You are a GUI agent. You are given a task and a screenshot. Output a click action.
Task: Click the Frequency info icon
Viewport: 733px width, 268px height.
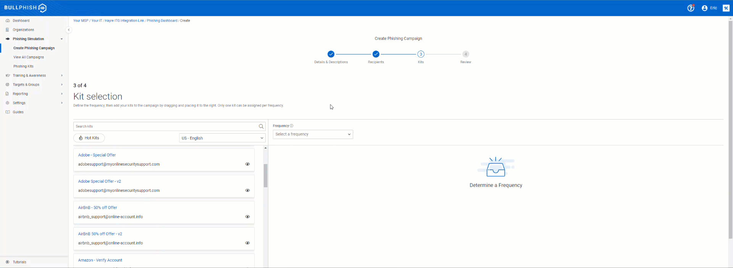point(292,126)
